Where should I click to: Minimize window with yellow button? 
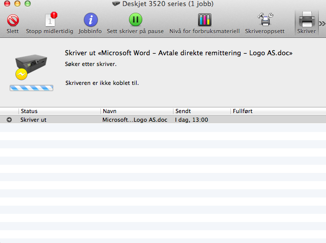coord(17,4)
